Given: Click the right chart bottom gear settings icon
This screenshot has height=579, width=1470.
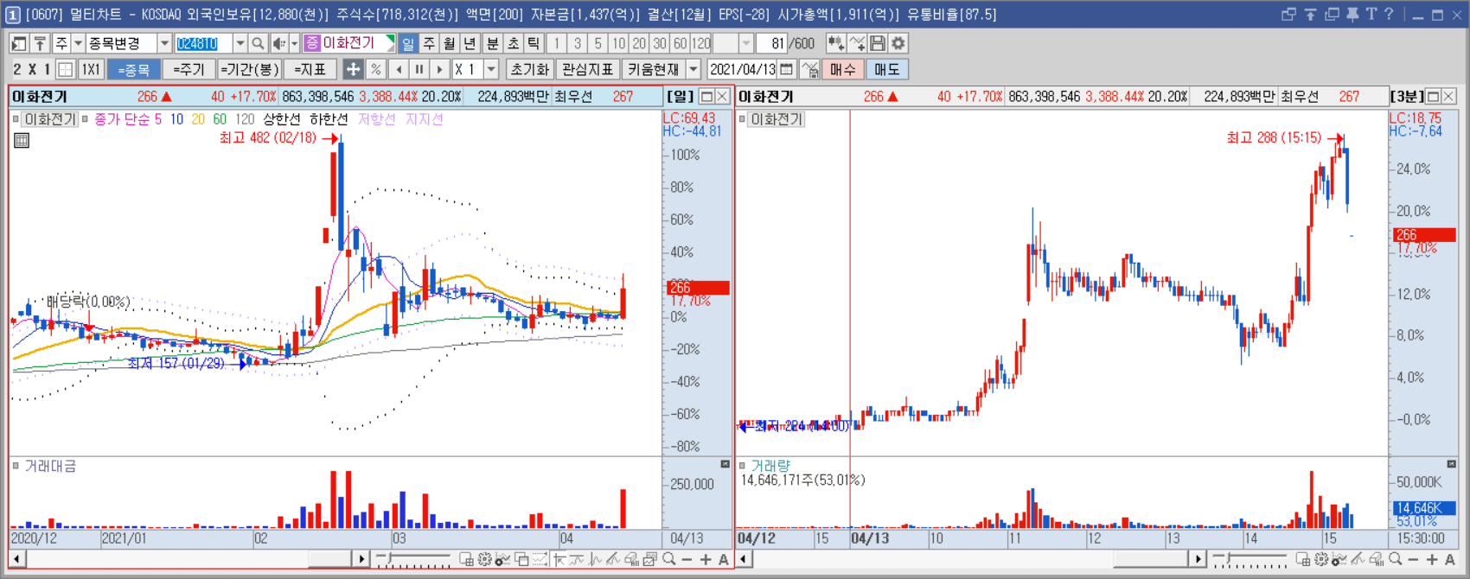Looking at the screenshot, I should point(1322,560).
